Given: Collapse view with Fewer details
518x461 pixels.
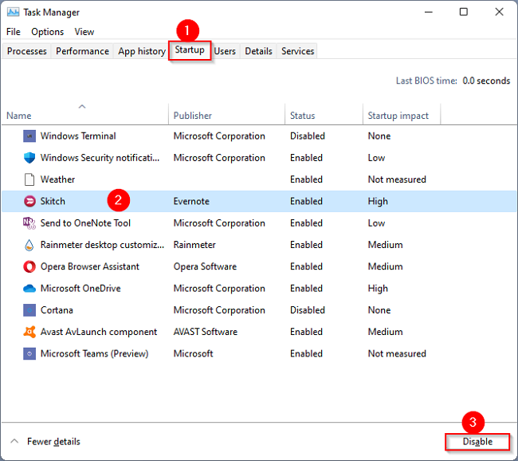Looking at the screenshot, I should pyautogui.click(x=45, y=442).
